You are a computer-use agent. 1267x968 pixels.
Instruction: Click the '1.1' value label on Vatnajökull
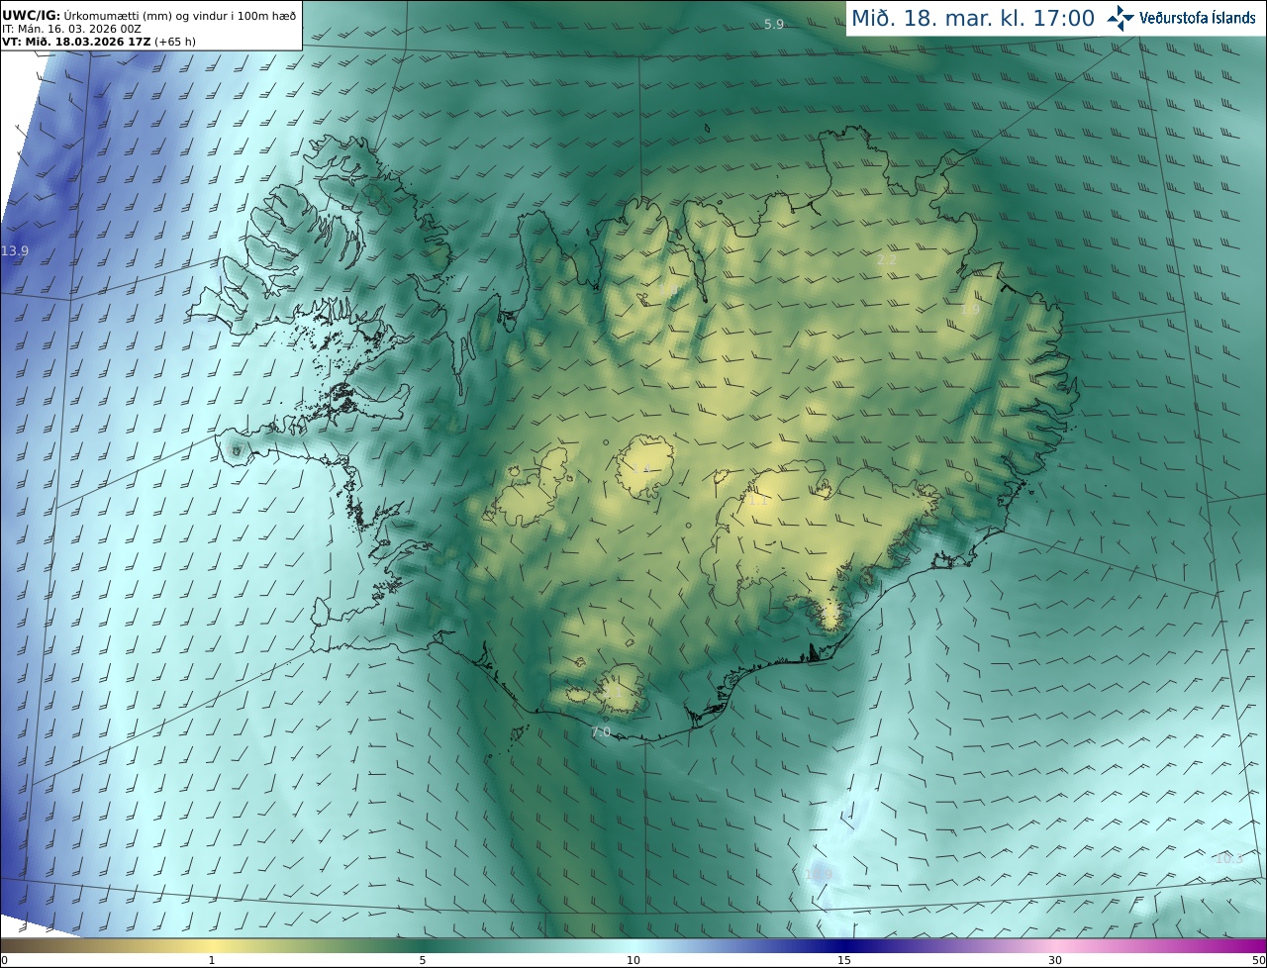click(x=757, y=501)
